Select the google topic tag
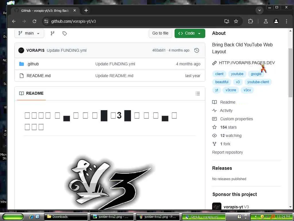Image resolution: width=294 pixels, height=221 pixels. point(256,74)
